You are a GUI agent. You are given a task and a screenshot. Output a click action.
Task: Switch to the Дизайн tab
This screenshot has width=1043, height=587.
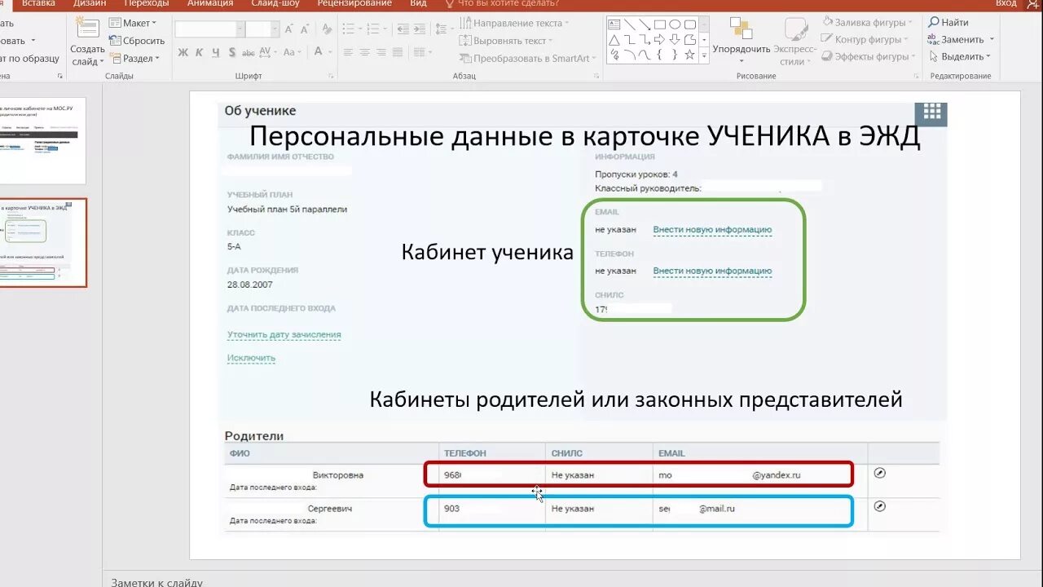(89, 3)
